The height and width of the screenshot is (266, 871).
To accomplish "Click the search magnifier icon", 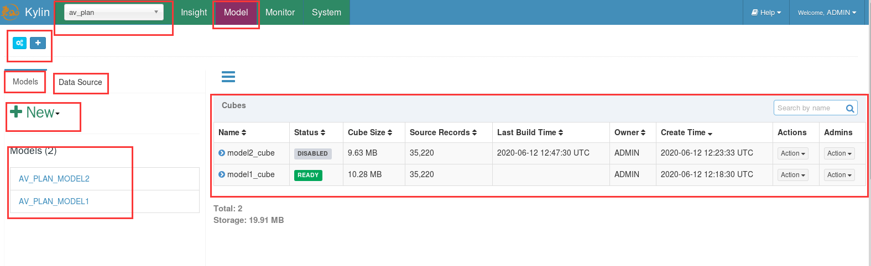I will [x=851, y=108].
